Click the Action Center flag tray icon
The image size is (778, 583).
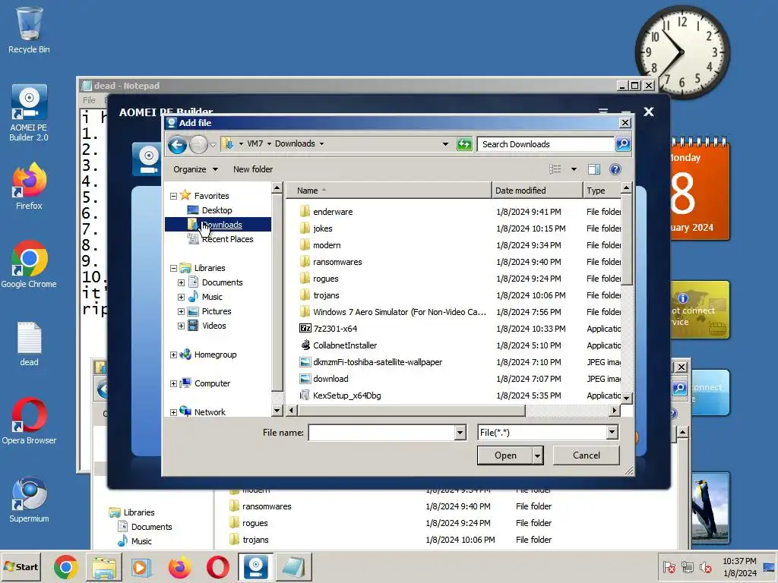pyautogui.click(x=669, y=567)
